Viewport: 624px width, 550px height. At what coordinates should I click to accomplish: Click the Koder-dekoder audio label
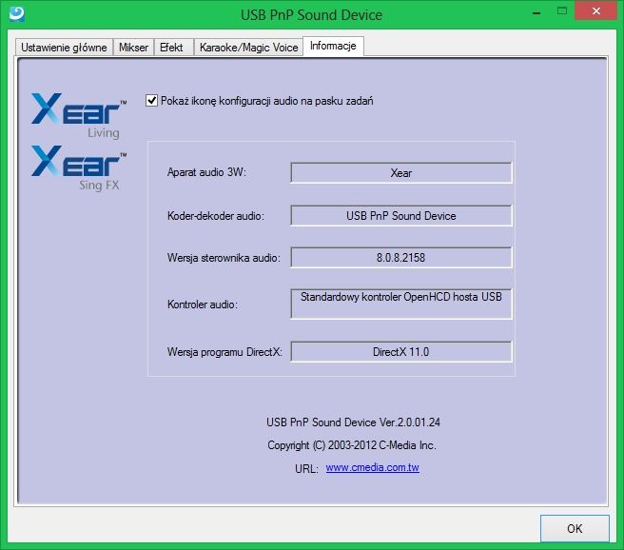pos(216,216)
